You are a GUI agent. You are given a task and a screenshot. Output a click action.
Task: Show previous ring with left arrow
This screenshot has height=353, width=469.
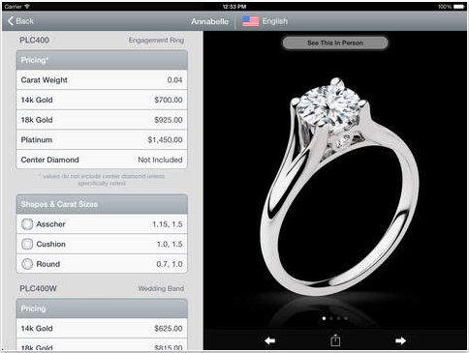269,340
